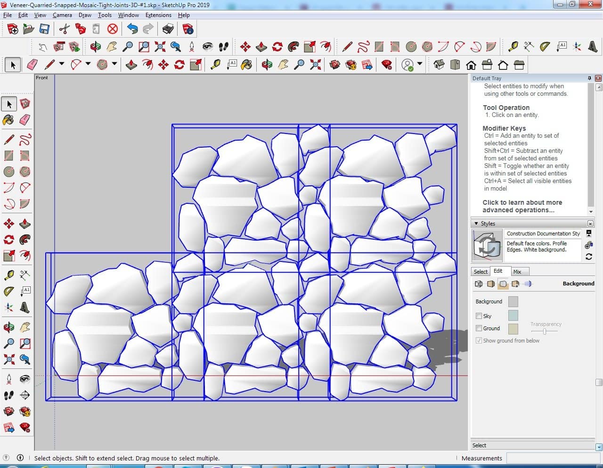The width and height of the screenshot is (603, 468).
Task: Click the Create new Style icon
Action: [588, 245]
